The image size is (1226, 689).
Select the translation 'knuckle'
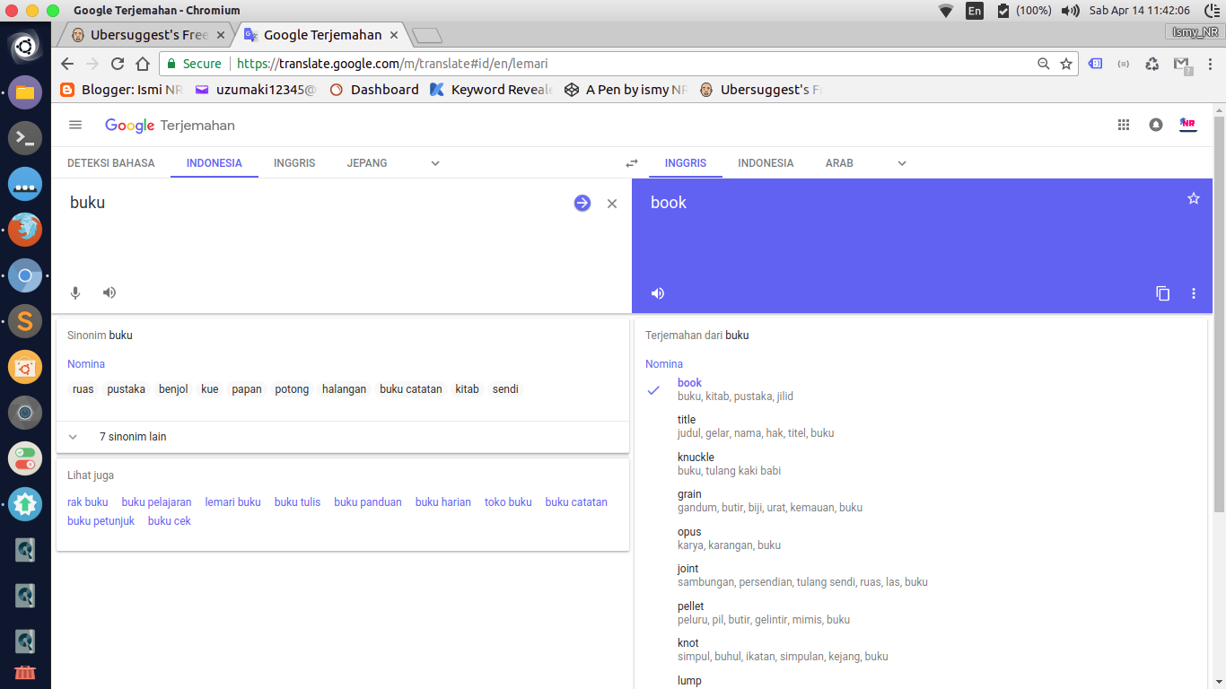click(x=696, y=458)
